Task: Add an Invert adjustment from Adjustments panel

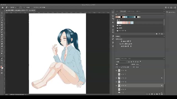Action: (122, 46)
